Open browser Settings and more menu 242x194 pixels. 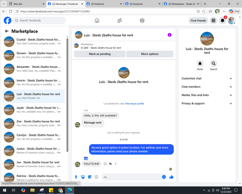point(224,11)
